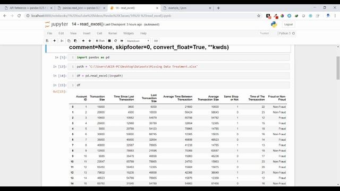The height and width of the screenshot is (191, 340).
Task: Click the path assignment code cell
Action: [178, 66]
